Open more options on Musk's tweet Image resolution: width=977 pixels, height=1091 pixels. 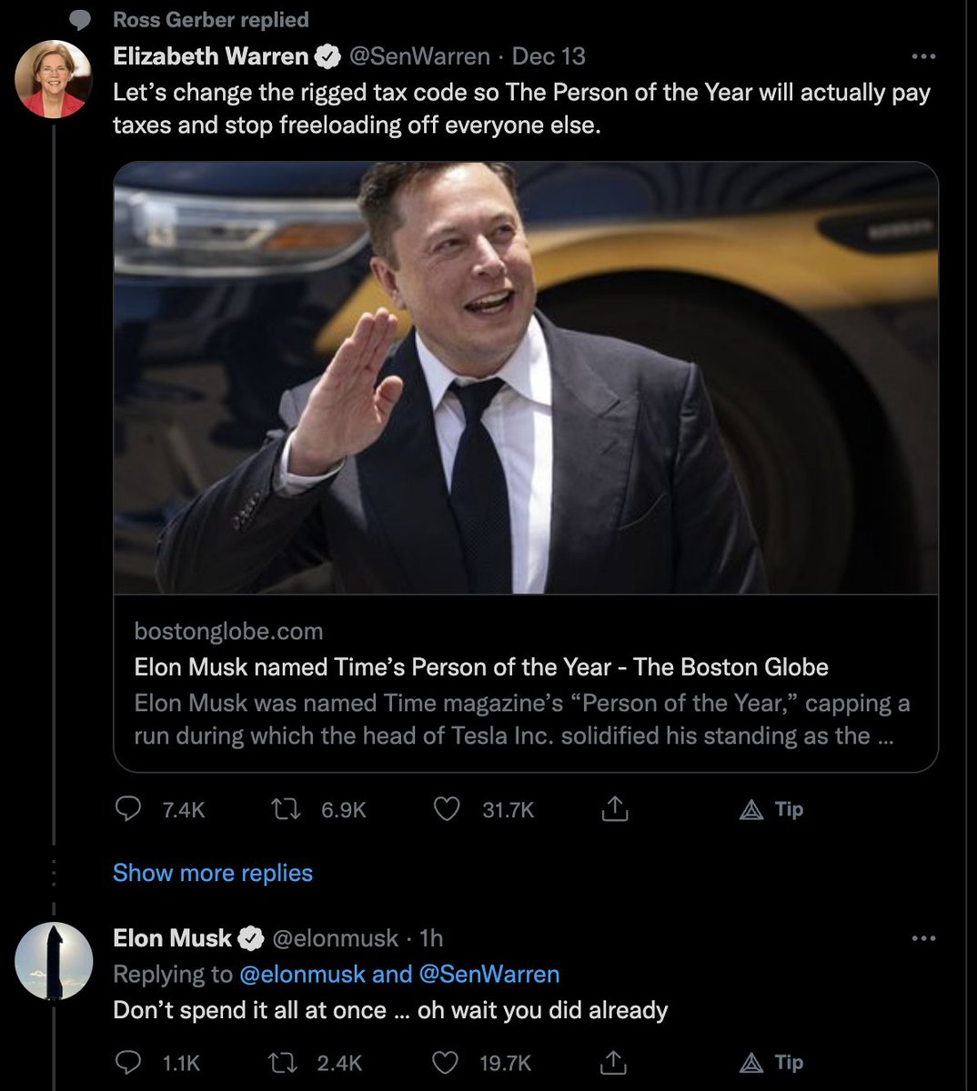(x=923, y=938)
